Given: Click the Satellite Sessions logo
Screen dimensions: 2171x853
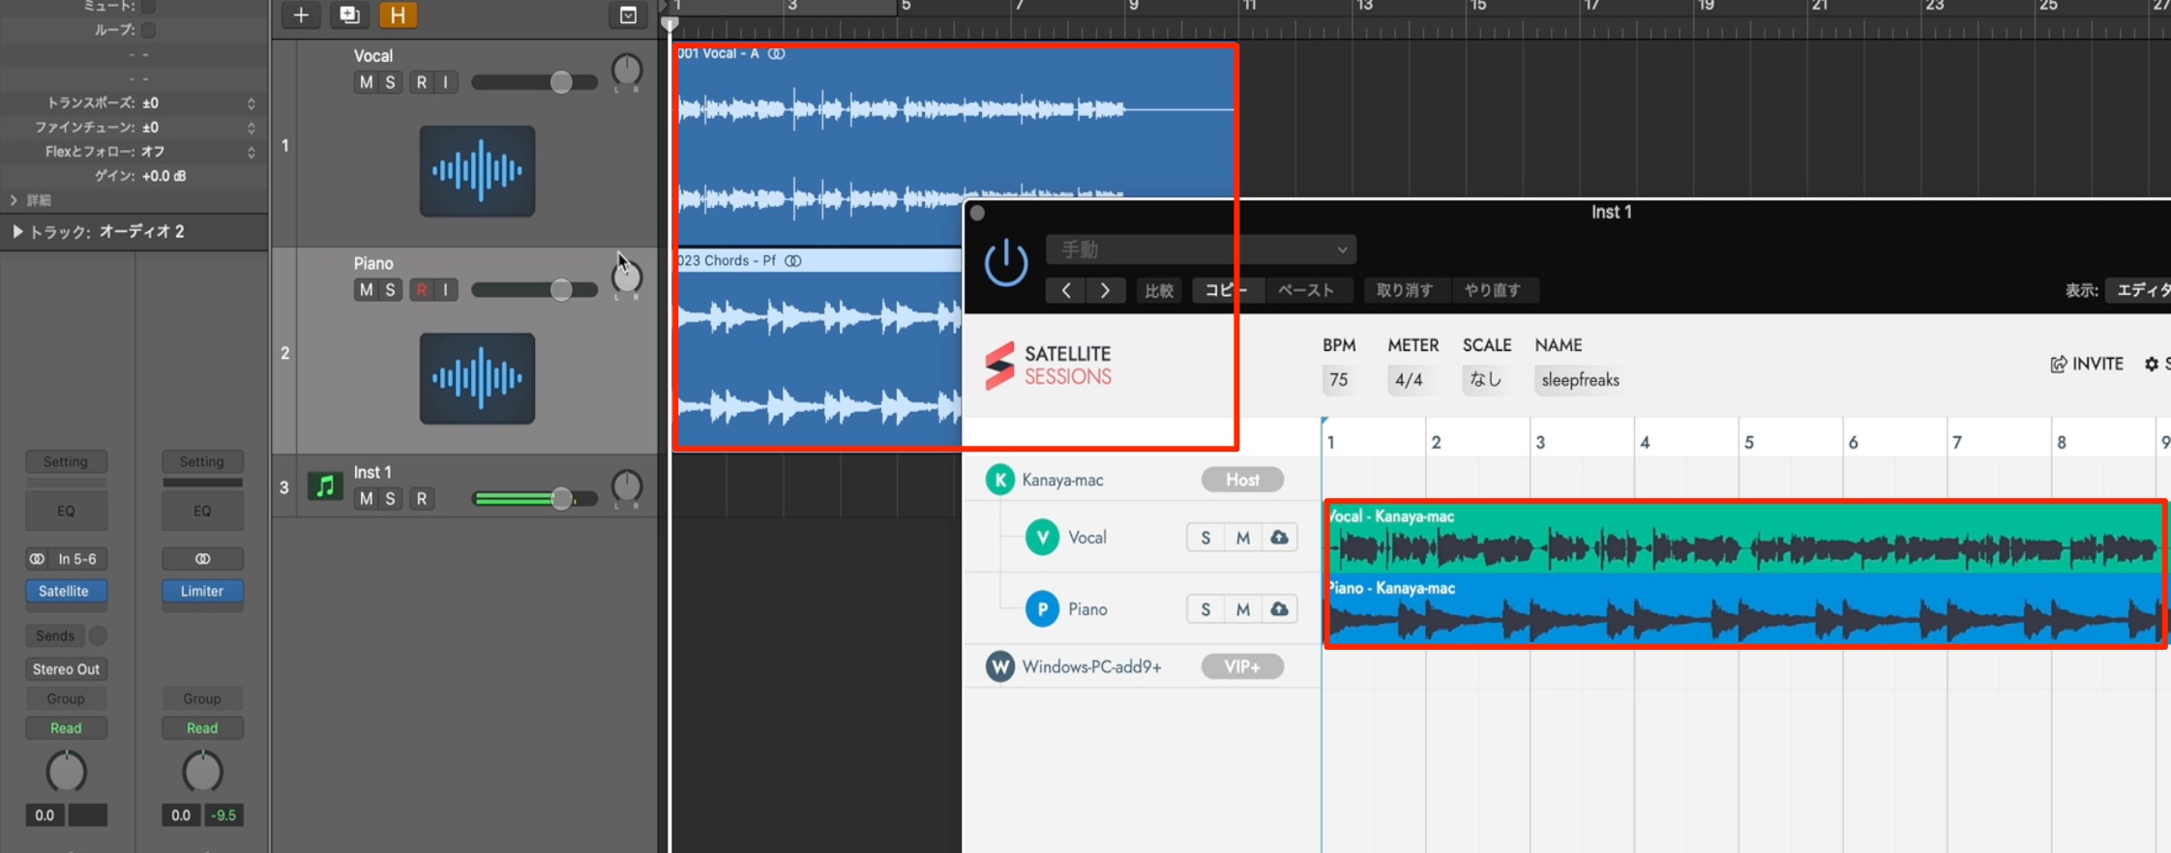Looking at the screenshot, I should [1049, 366].
